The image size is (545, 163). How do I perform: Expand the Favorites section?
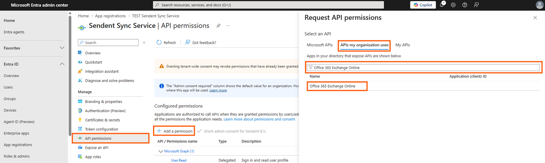(x=62, y=48)
